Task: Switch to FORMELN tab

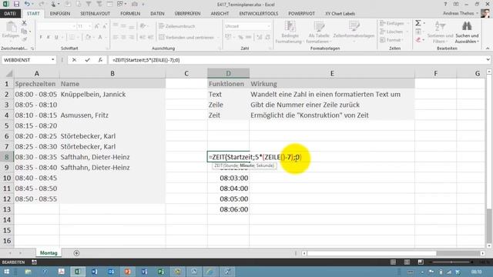Action: click(130, 14)
